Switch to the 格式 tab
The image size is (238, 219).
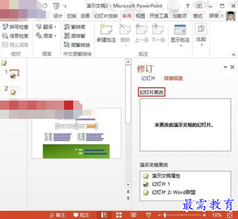pos(198,16)
